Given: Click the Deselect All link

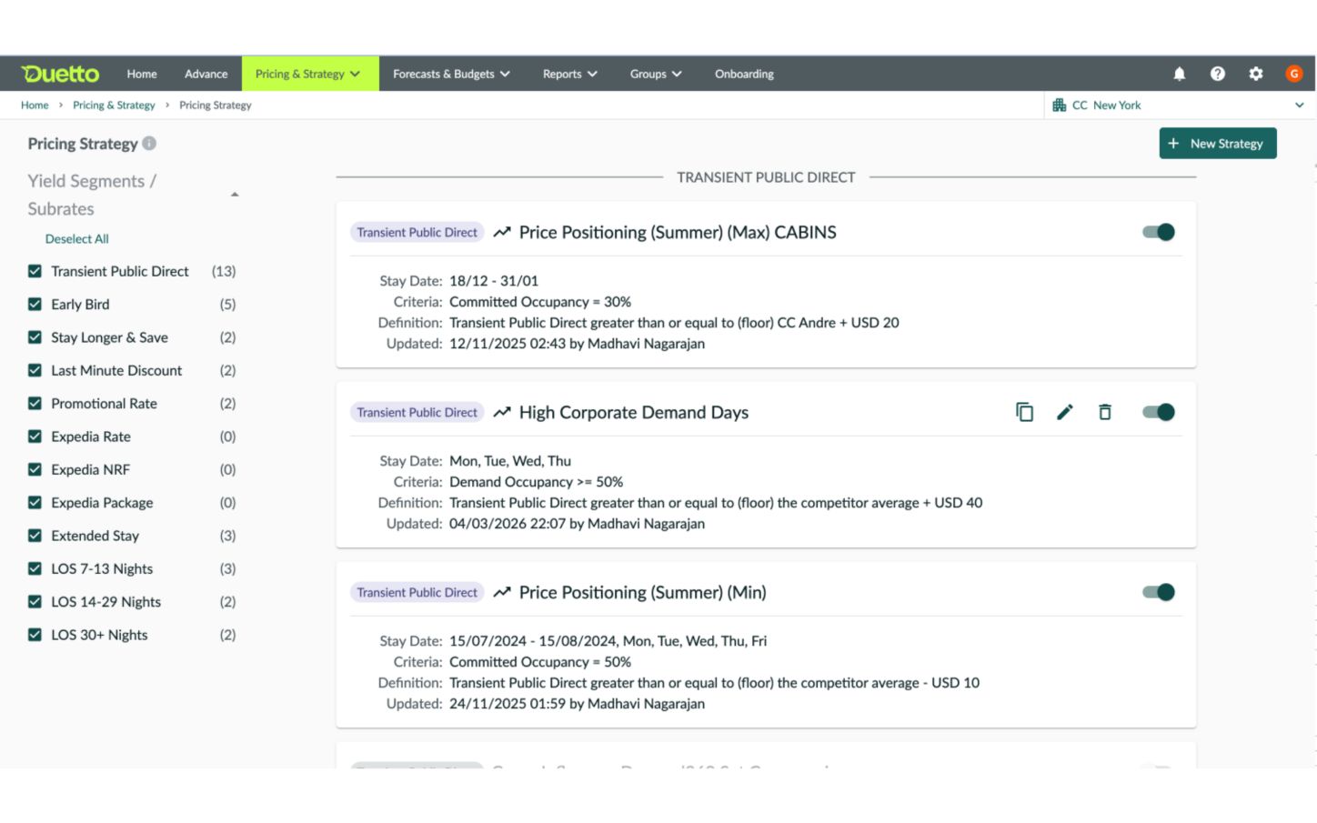Looking at the screenshot, I should pos(76,239).
